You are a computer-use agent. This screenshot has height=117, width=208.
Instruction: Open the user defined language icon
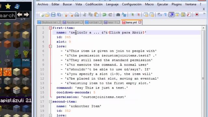(x=177, y=15)
